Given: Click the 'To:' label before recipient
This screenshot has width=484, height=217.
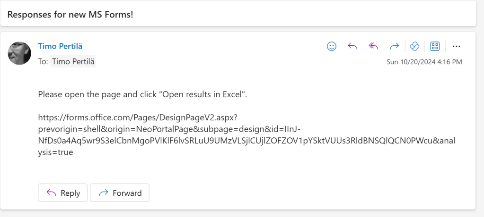Looking at the screenshot, I should tap(43, 61).
